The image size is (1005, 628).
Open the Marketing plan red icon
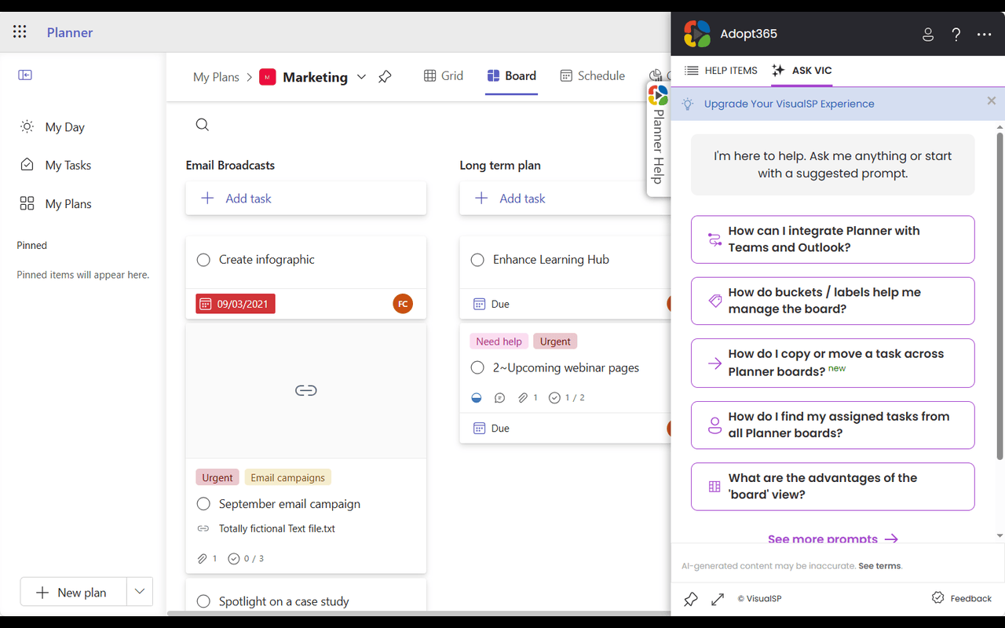click(268, 77)
